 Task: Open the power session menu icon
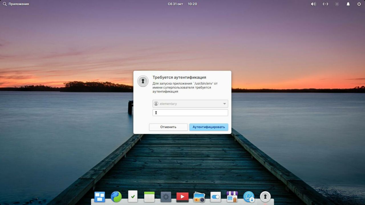pos(359,4)
